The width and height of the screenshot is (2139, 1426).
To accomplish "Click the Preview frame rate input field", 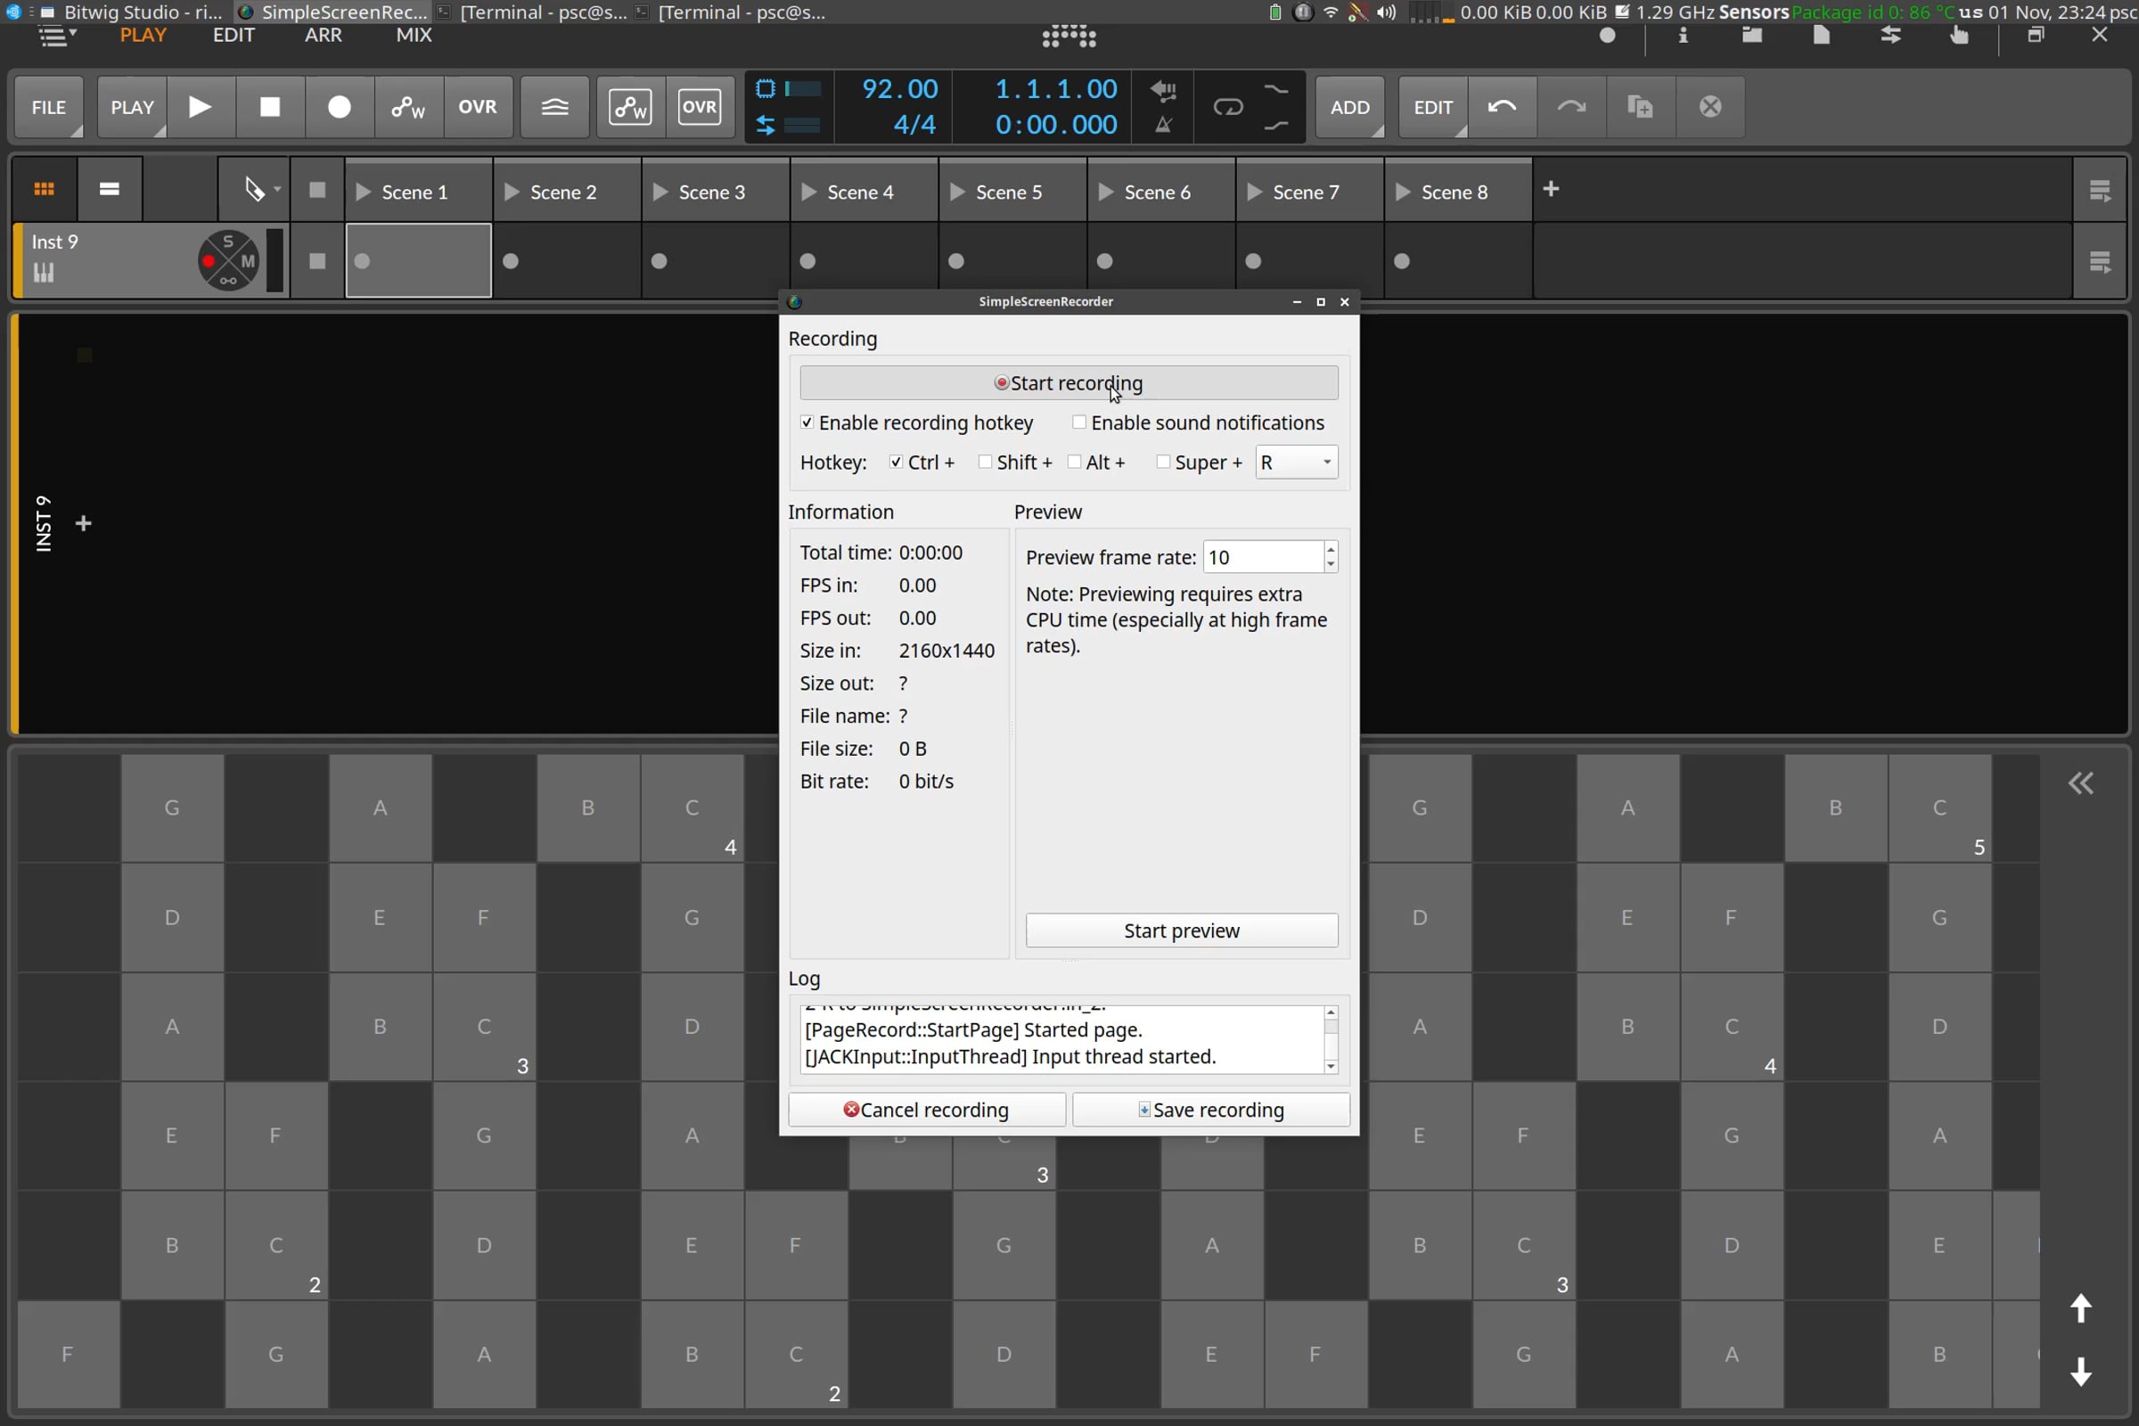I will 1263,558.
